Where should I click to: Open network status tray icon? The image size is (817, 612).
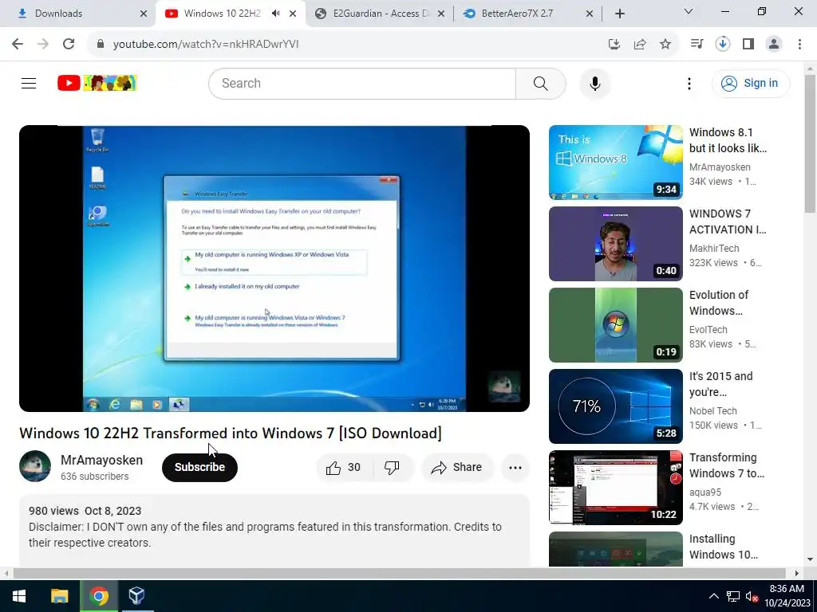click(x=733, y=596)
